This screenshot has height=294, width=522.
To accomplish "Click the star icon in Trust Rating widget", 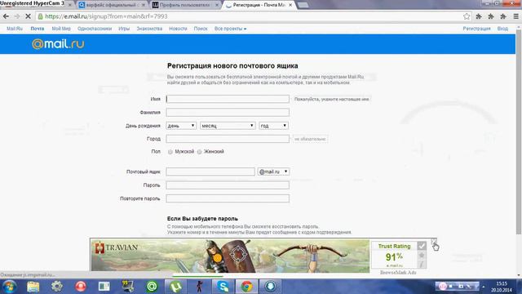I will (x=422, y=256).
